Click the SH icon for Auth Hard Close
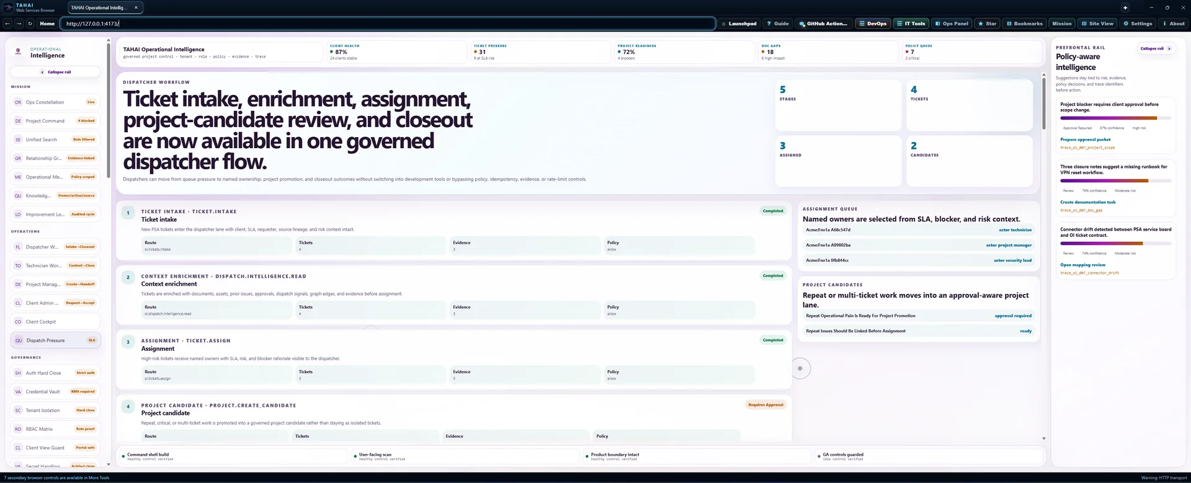1191x483 pixels. coord(18,373)
